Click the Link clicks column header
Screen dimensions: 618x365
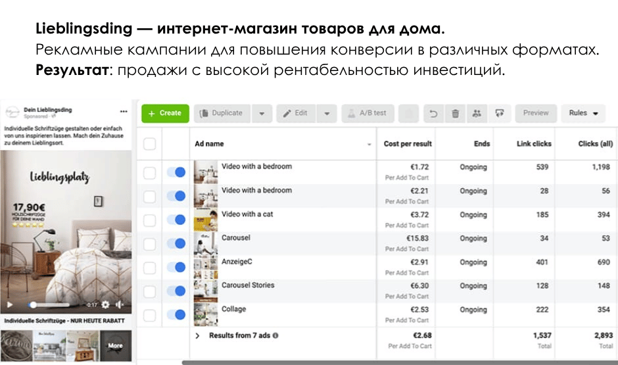pos(534,144)
